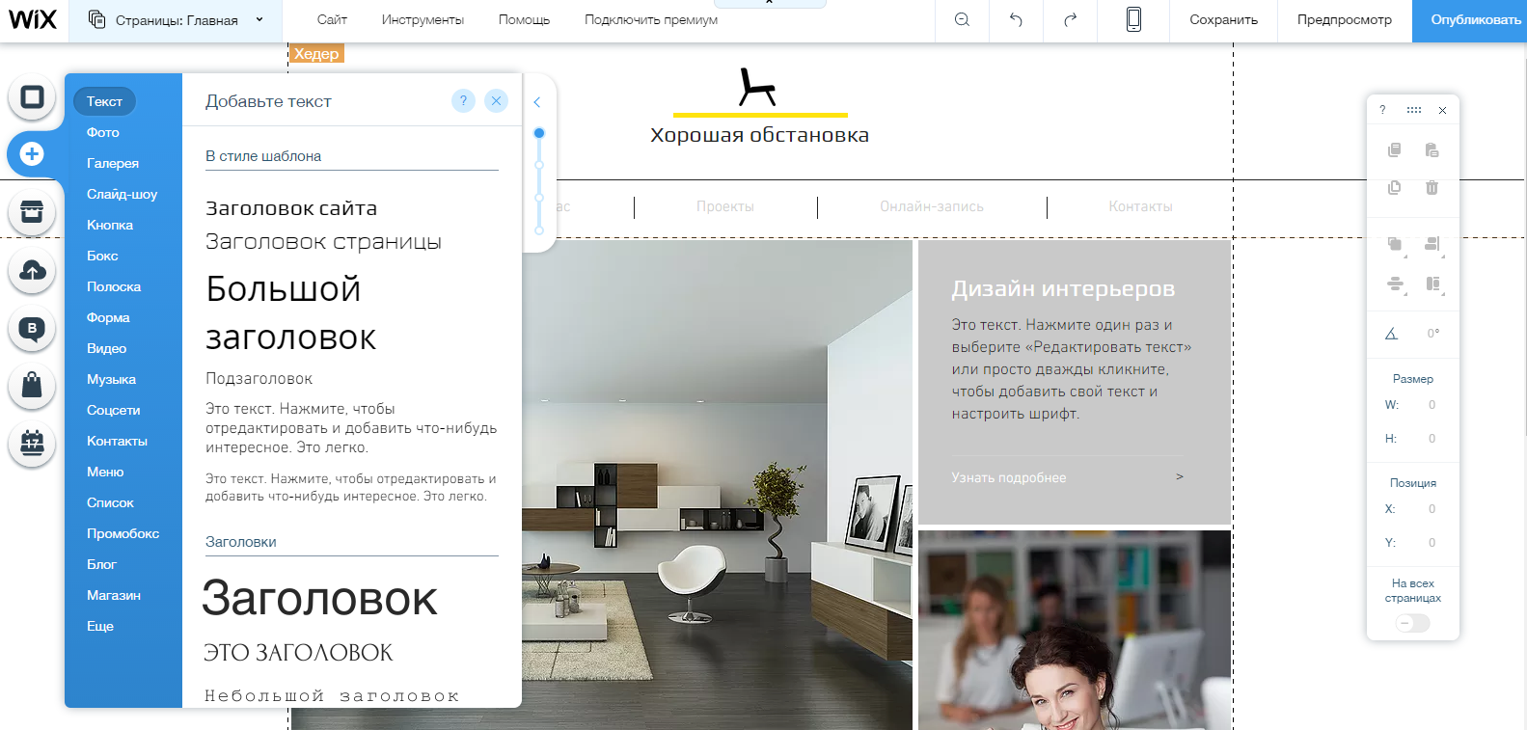Open the Arrange layers icon
The image size is (1527, 730).
[x=1395, y=244]
